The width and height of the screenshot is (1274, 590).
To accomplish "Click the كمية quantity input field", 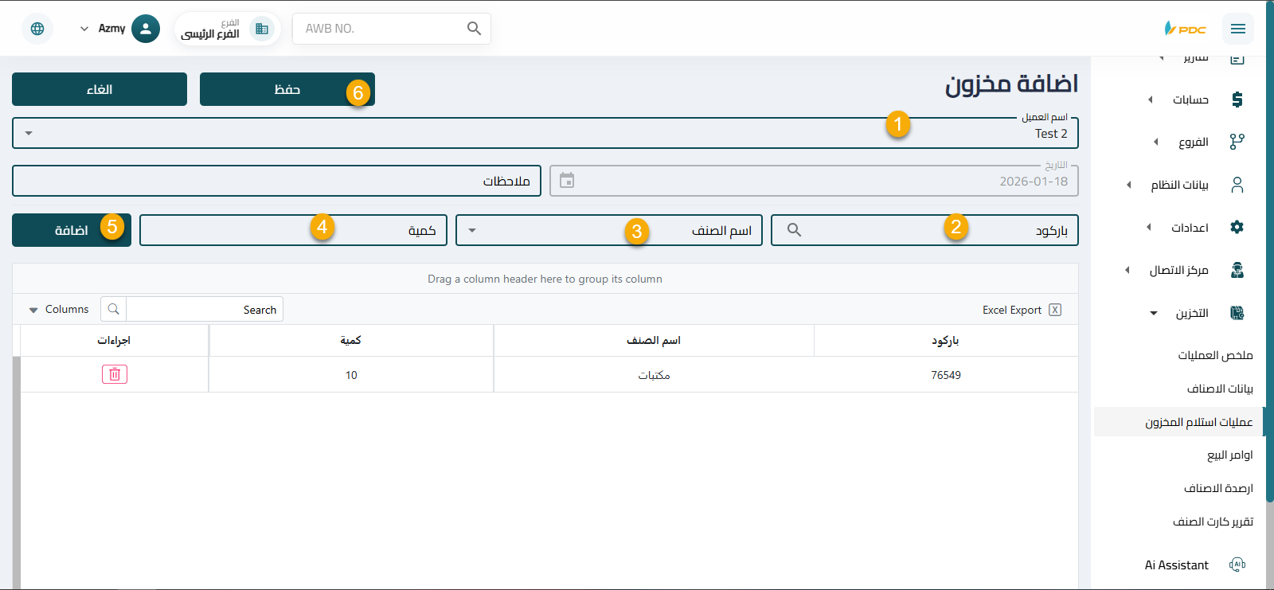I will tap(293, 230).
